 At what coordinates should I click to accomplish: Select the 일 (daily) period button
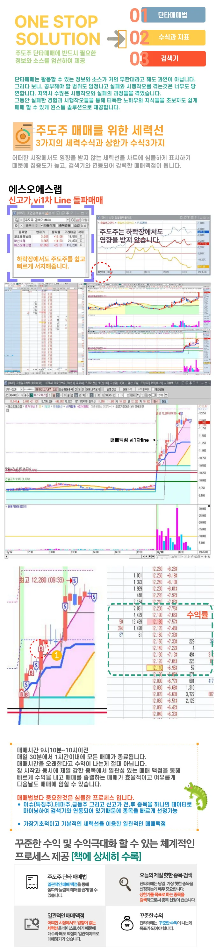54,395
